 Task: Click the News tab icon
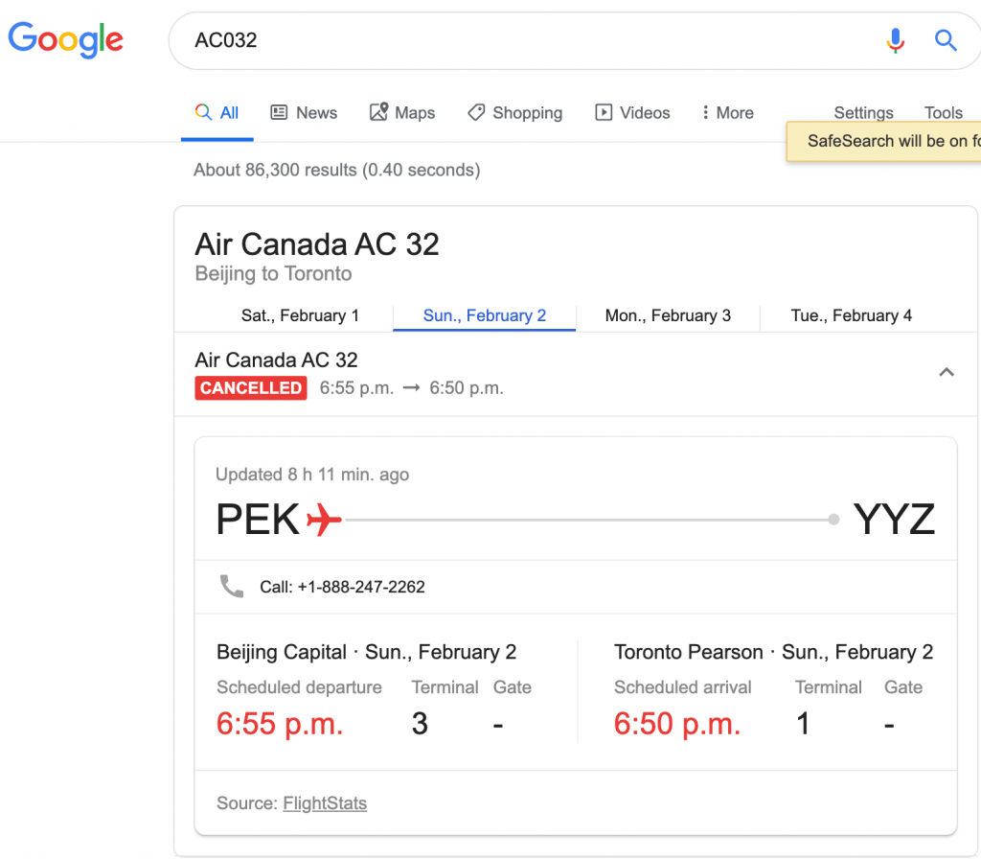coord(279,113)
